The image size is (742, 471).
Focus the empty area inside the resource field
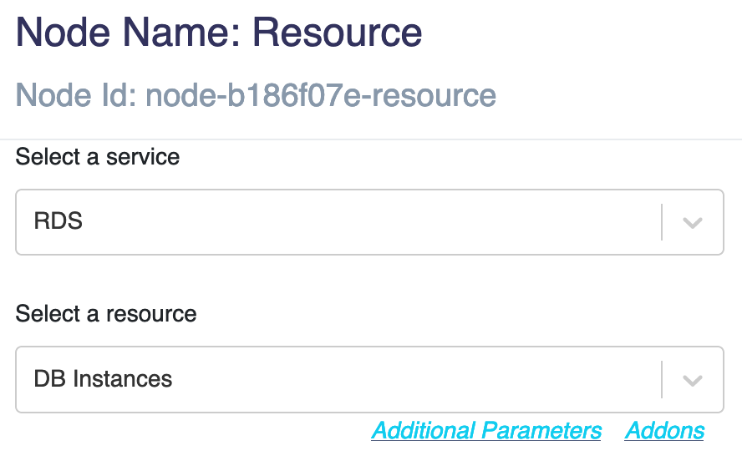tap(416, 380)
